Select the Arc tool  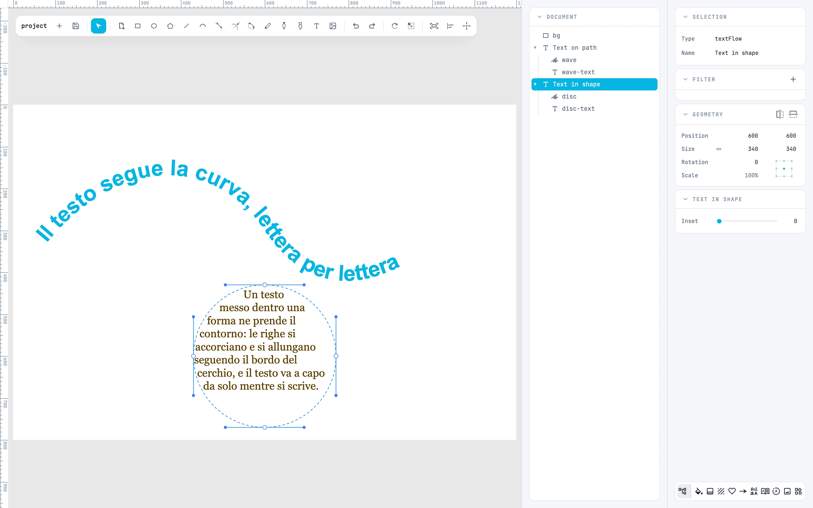[202, 26]
